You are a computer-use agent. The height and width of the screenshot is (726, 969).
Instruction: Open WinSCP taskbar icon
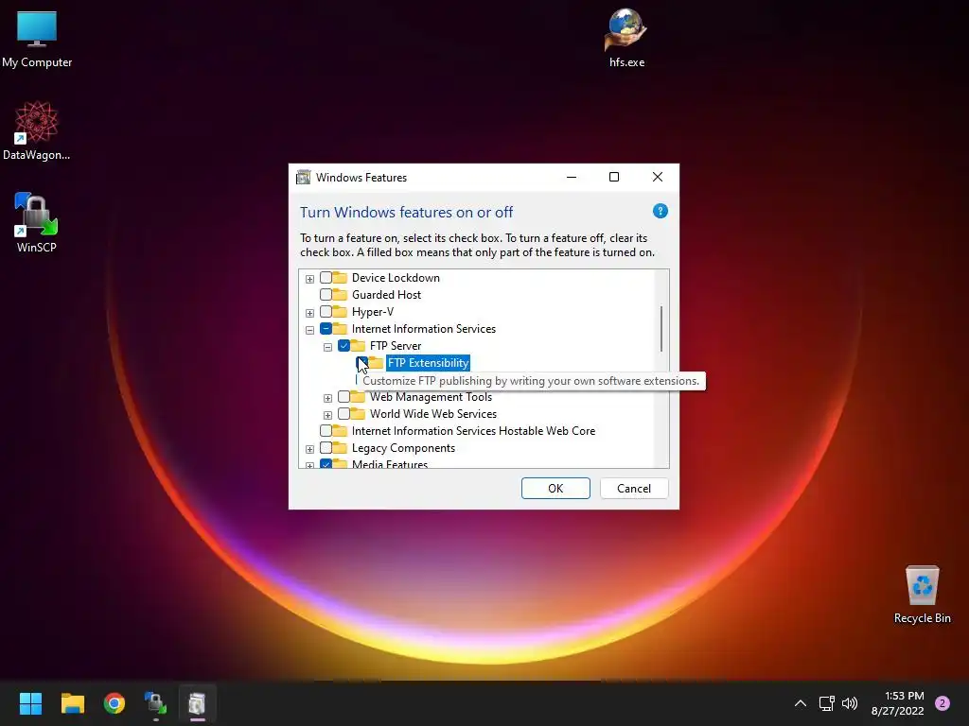click(x=156, y=703)
